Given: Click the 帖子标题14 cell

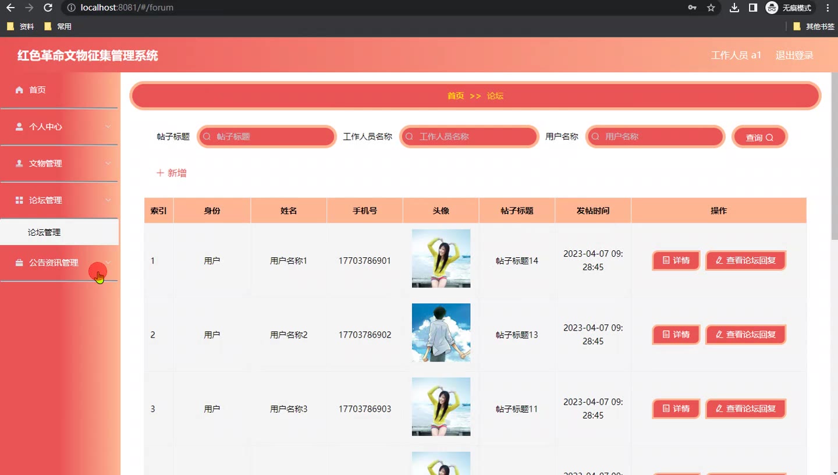Looking at the screenshot, I should point(517,261).
